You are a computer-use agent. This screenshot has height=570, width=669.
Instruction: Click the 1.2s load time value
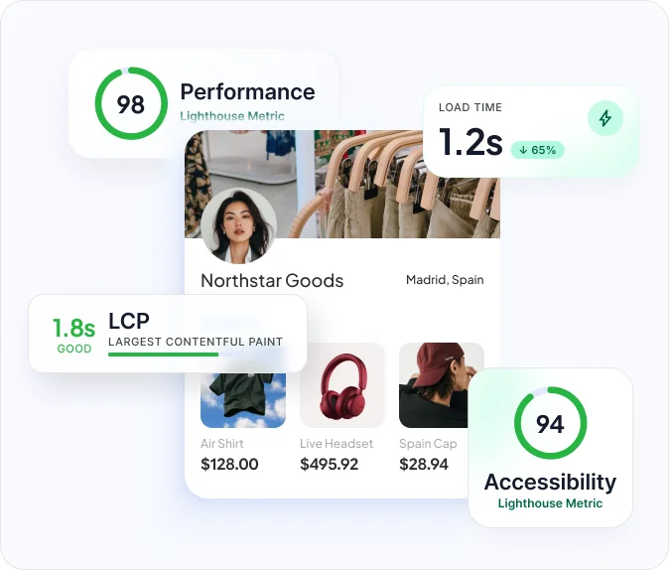click(x=470, y=141)
